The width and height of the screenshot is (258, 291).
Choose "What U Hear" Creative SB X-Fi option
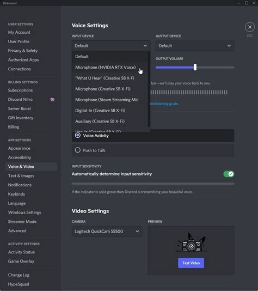pos(110,78)
